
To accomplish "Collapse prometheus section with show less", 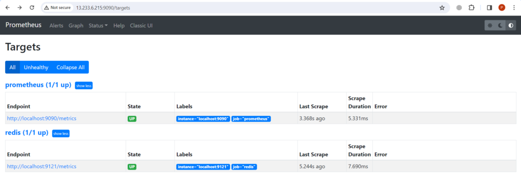I will point(84,86).
